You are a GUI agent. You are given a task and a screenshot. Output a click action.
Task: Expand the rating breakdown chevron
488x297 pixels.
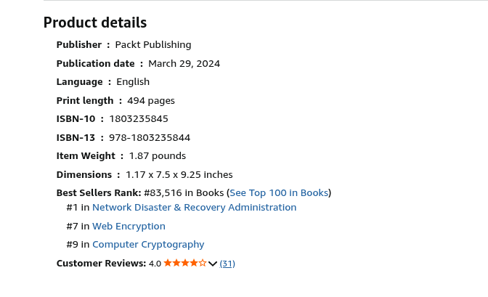[213, 264]
